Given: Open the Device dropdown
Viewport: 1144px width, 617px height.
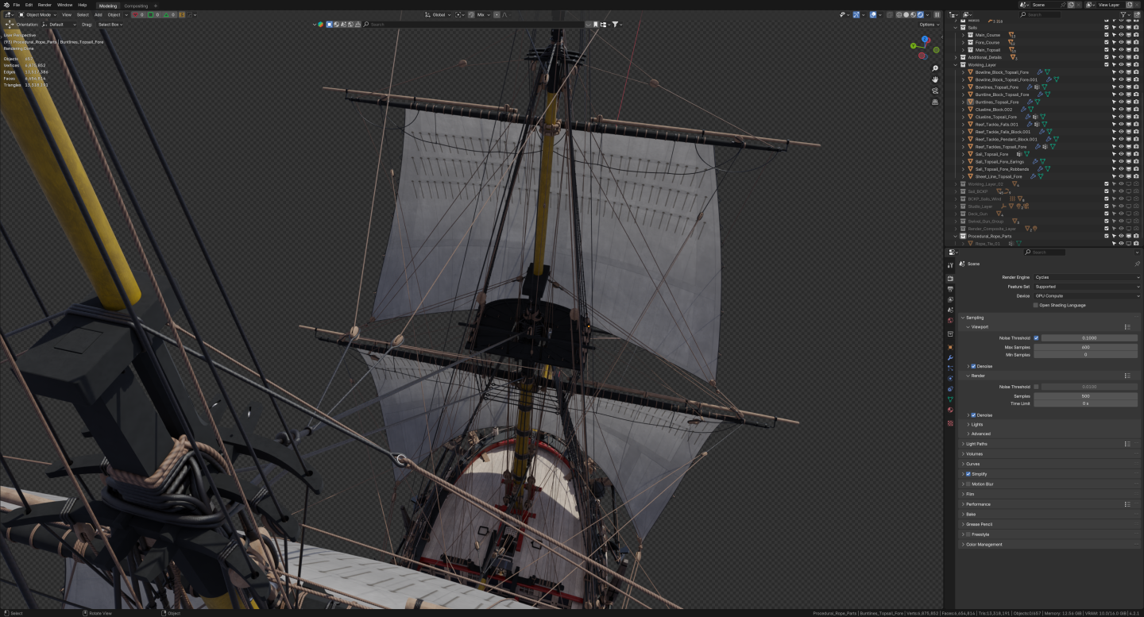Looking at the screenshot, I should point(1087,295).
